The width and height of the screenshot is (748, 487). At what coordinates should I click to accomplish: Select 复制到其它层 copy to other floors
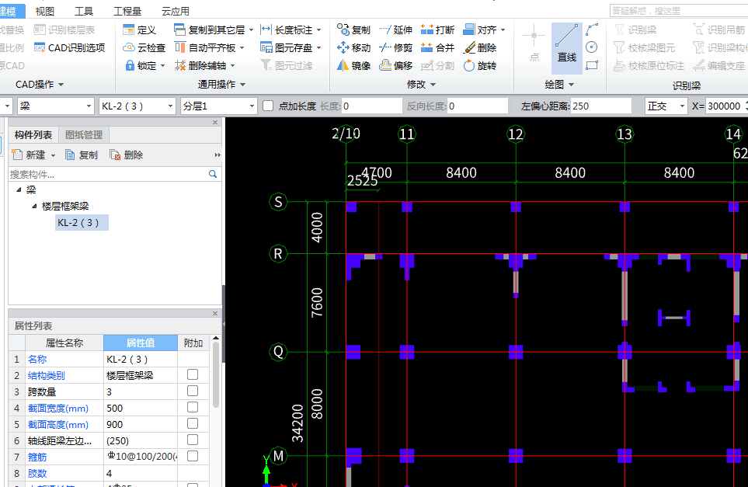[x=214, y=30]
